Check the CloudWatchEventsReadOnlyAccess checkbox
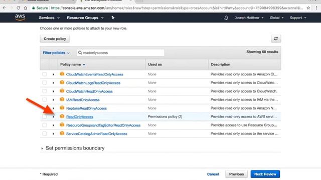This screenshot has height=180, width=321. (x=45, y=74)
